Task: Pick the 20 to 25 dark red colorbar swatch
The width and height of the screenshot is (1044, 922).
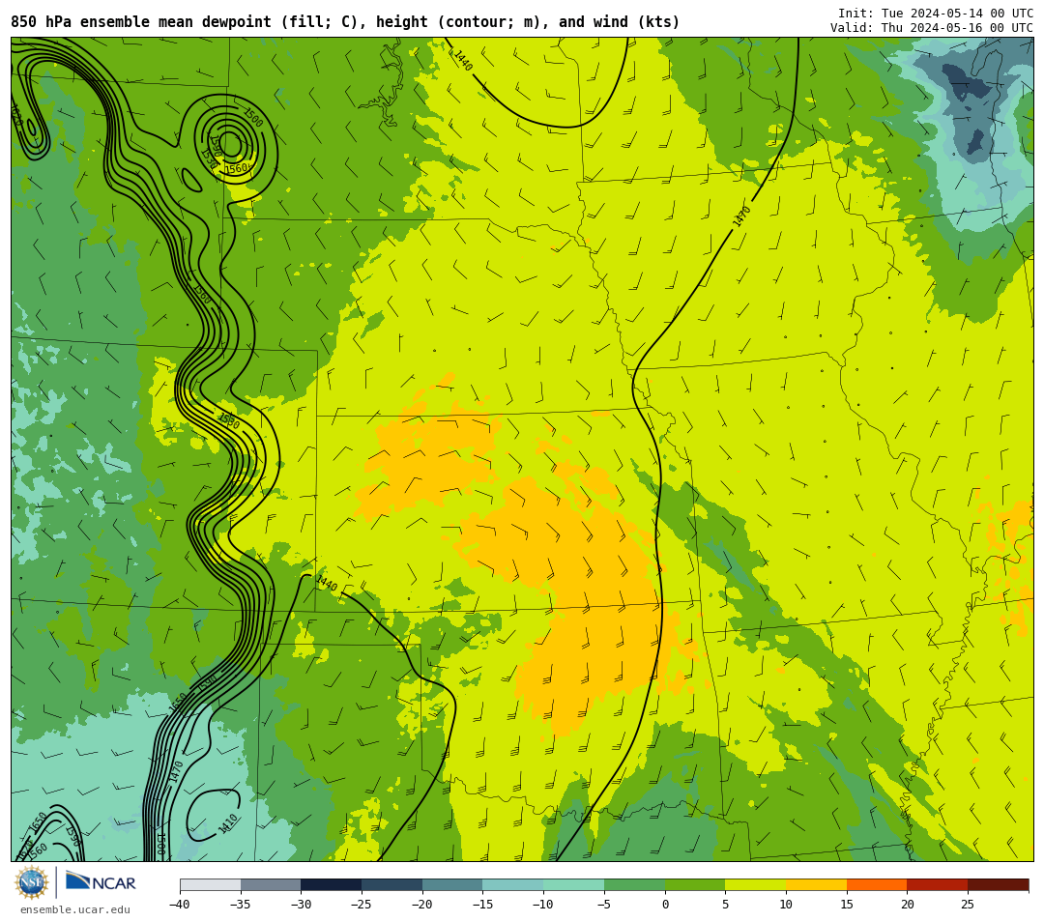Action: tap(937, 884)
